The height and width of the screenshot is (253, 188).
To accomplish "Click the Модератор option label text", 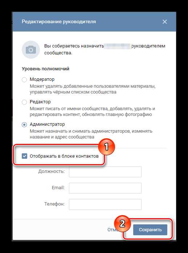I will point(42,79).
